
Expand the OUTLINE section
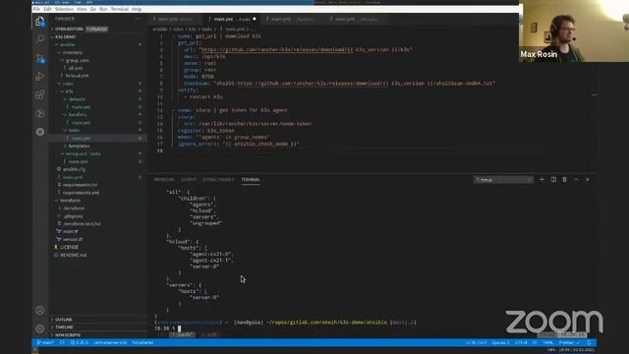coord(64,320)
